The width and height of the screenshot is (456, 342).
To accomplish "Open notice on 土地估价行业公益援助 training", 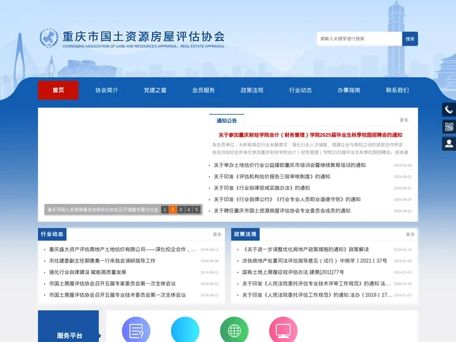I will point(289,165).
